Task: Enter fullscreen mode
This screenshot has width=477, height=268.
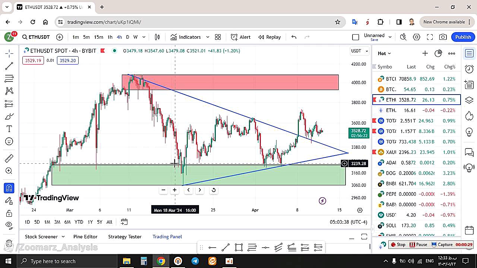Action: coord(430,37)
